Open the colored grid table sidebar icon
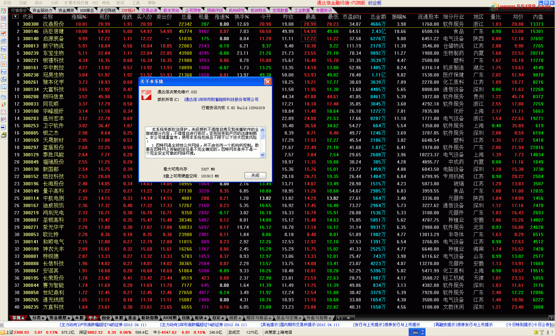This screenshot has height=336, width=555. pyautogui.click(x=4, y=18)
